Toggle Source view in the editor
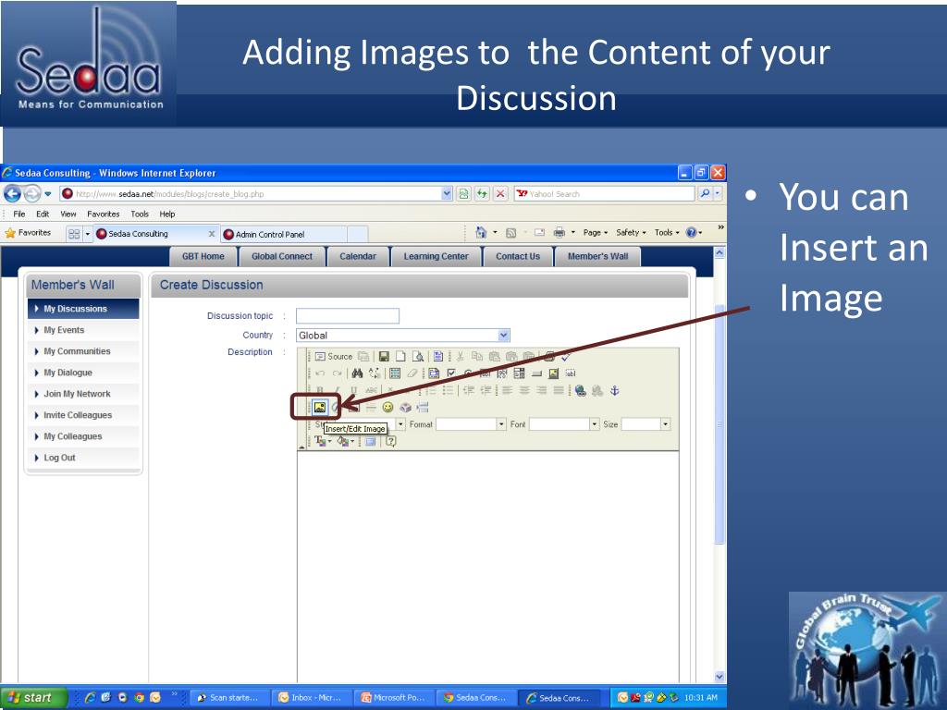Image resolution: width=947 pixels, height=710 pixels. pyautogui.click(x=334, y=356)
